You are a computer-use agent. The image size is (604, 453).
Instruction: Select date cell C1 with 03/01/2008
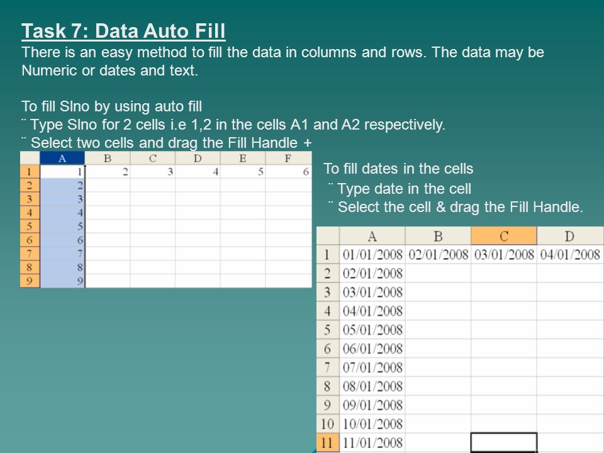coord(504,255)
